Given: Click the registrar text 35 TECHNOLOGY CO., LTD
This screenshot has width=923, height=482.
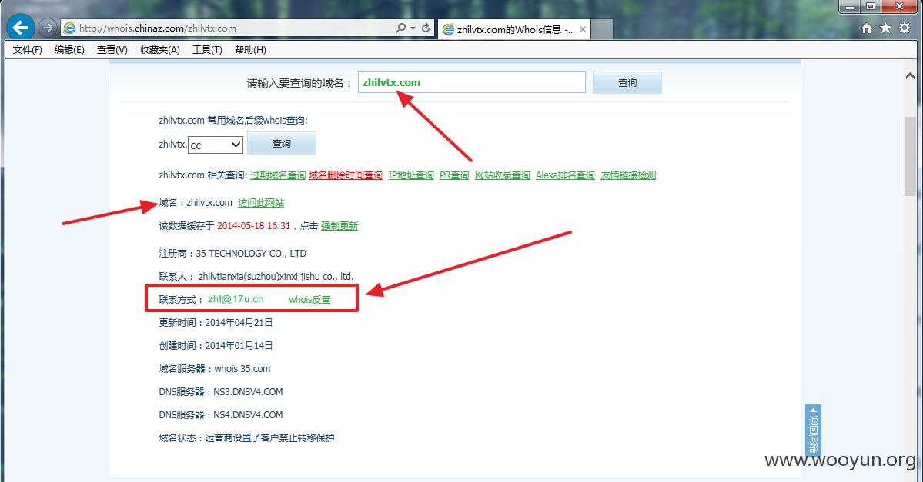Looking at the screenshot, I should [251, 254].
